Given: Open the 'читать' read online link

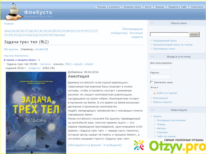Looking at the screenshot, I should (45, 64).
